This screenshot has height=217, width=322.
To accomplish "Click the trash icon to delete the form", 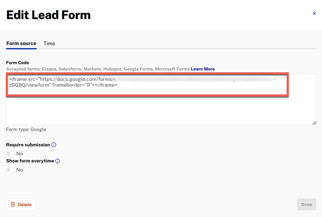I will pyautogui.click(x=13, y=204).
